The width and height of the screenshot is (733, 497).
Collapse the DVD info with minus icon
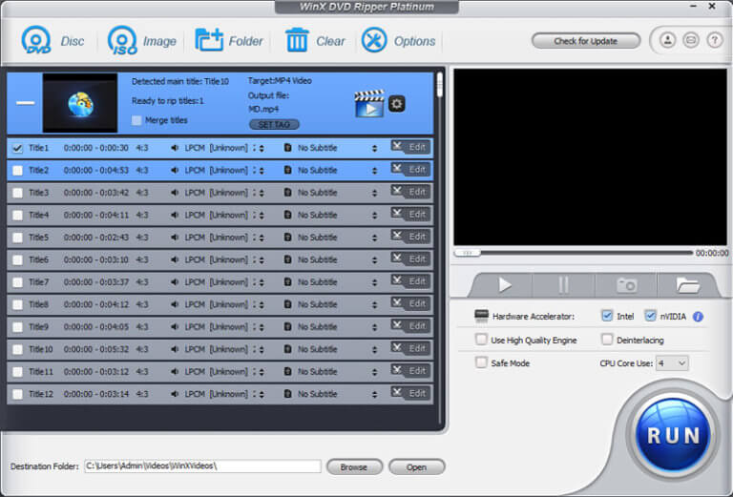click(25, 103)
